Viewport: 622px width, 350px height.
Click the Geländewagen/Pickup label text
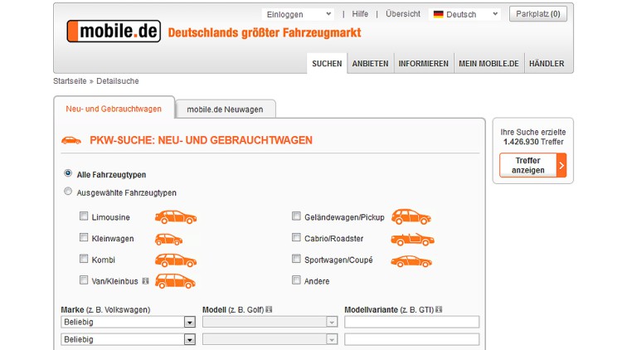(344, 217)
